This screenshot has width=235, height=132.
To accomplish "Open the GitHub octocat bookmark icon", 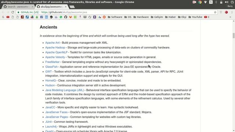I will point(66,17).
